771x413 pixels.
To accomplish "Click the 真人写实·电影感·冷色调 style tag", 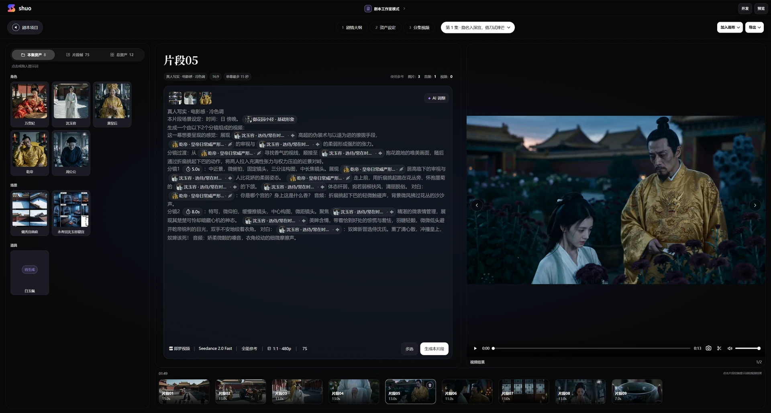I will (x=186, y=77).
